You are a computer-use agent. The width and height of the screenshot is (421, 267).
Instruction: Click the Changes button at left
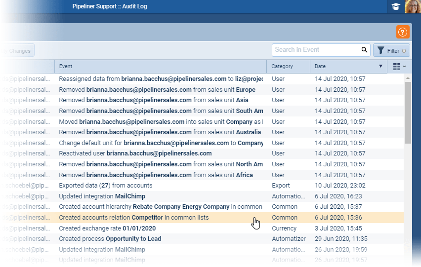pyautogui.click(x=19, y=51)
